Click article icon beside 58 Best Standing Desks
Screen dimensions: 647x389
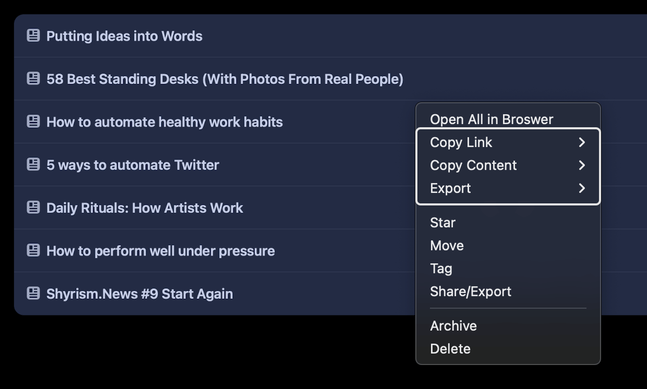33,79
